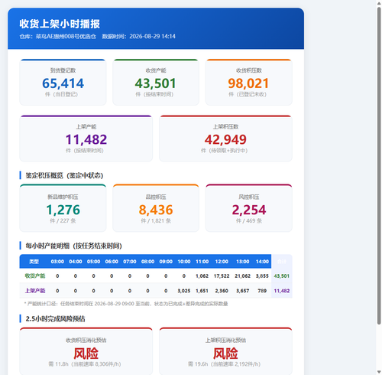The image size is (382, 375).
Task: Click the 06:00 column header
Action: (112, 262)
